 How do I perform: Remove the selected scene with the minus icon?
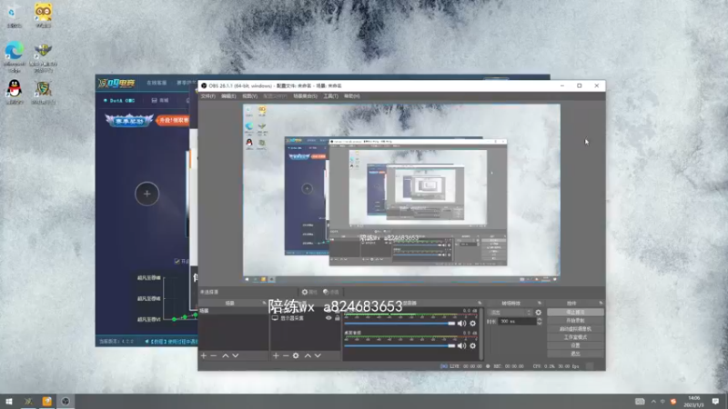click(x=214, y=355)
